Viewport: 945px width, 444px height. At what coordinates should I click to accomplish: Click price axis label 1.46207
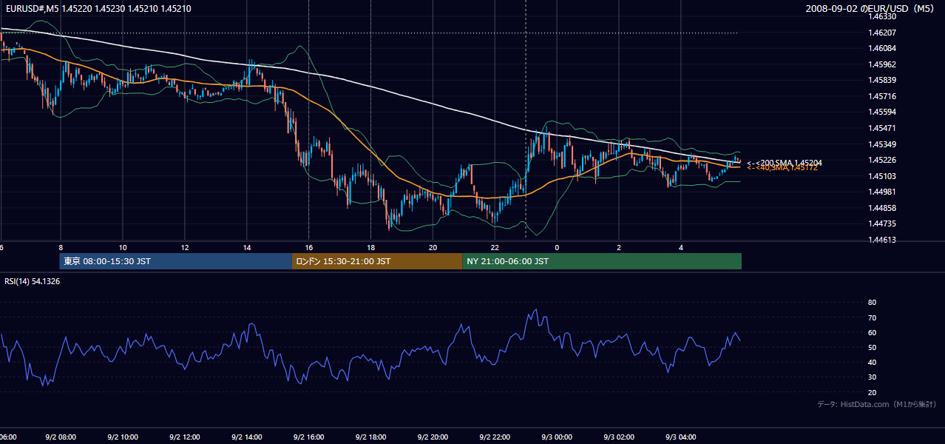(882, 33)
